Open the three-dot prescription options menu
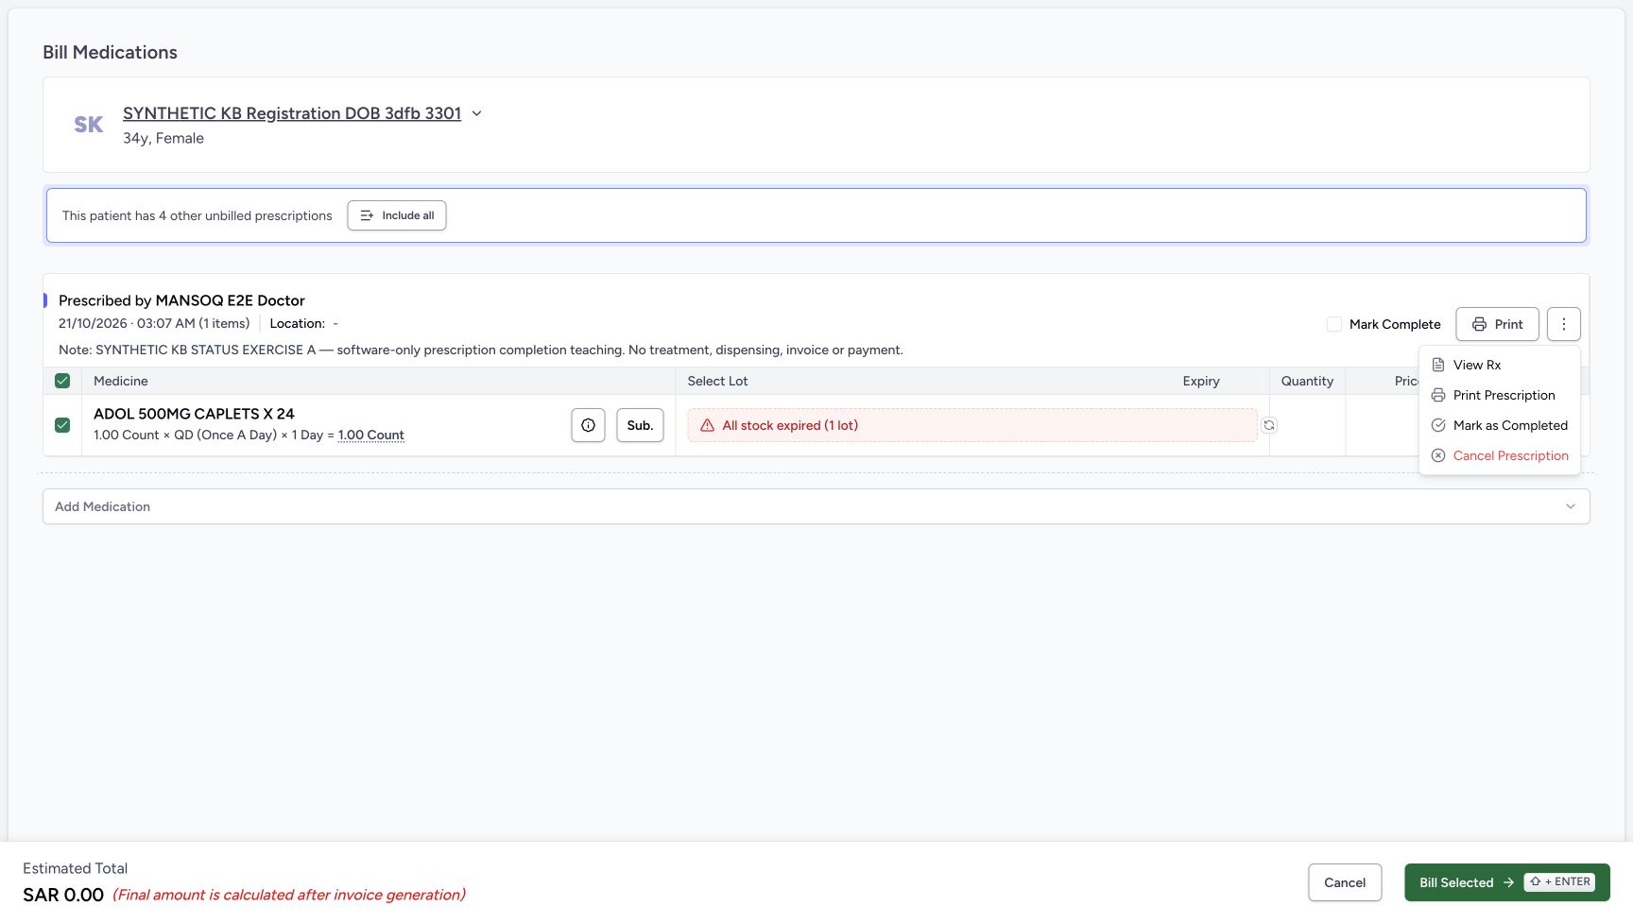This screenshot has width=1633, height=923. tap(1563, 324)
